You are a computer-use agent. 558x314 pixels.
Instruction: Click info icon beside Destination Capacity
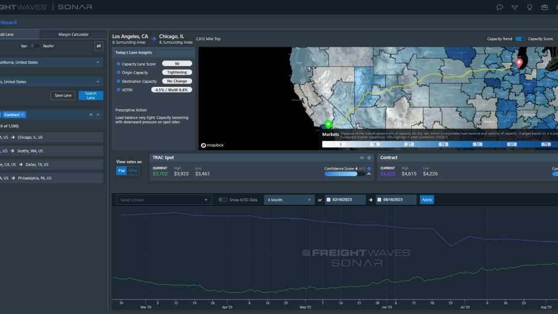pyautogui.click(x=119, y=81)
